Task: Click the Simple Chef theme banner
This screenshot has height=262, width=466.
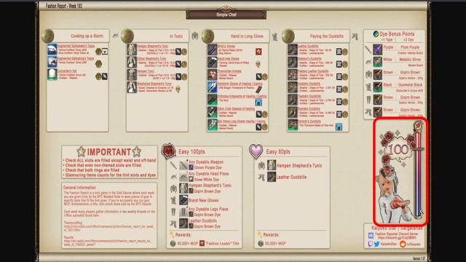Action: click(226, 15)
